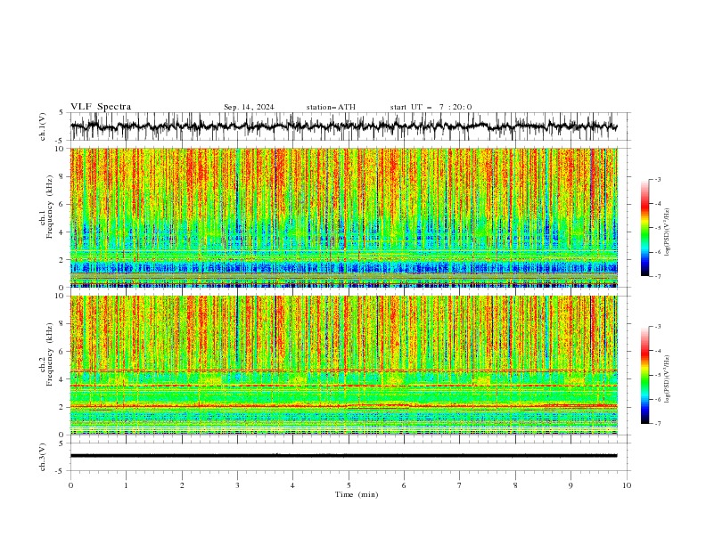Image resolution: width=706 pixels, height=545 pixels.
Task: Click the '-7' tick on ch.2 color bar
Action: coord(657,424)
